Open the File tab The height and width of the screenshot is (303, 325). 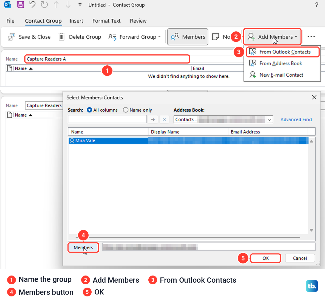click(10, 21)
